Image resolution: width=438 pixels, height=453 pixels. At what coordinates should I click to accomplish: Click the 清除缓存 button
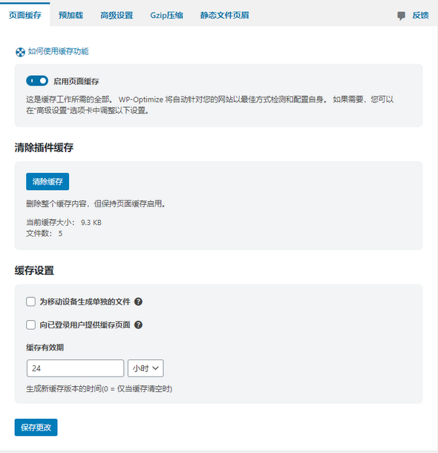[48, 181]
